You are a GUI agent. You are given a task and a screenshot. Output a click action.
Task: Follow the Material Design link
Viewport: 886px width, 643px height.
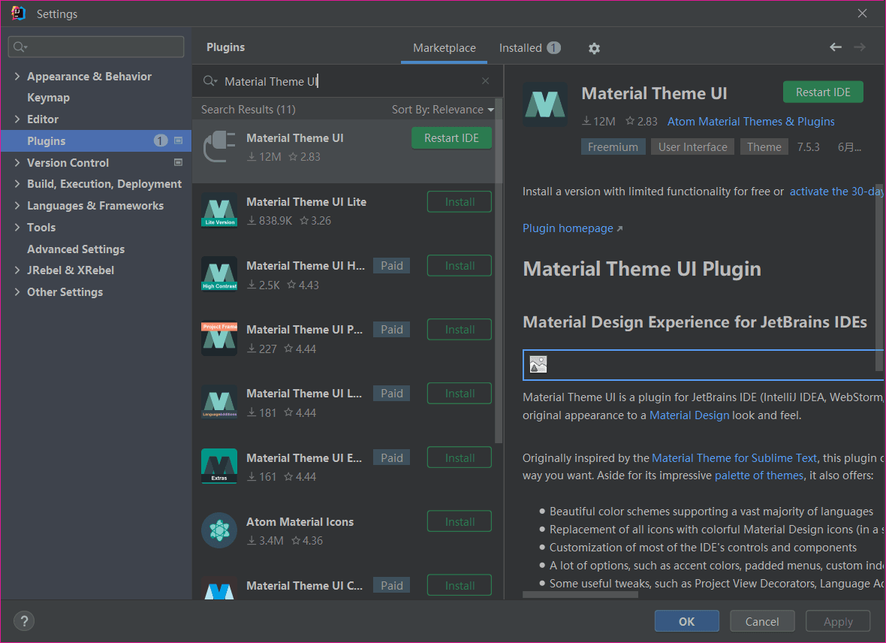pyautogui.click(x=689, y=415)
